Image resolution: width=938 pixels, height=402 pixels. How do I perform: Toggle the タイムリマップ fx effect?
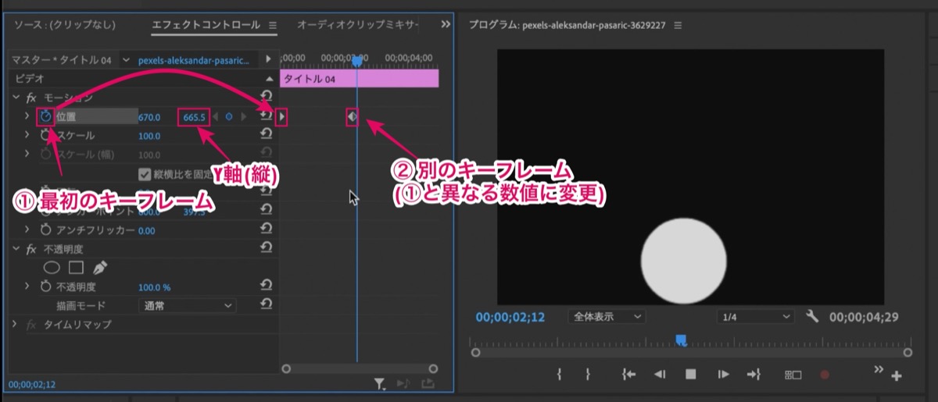click(x=31, y=324)
